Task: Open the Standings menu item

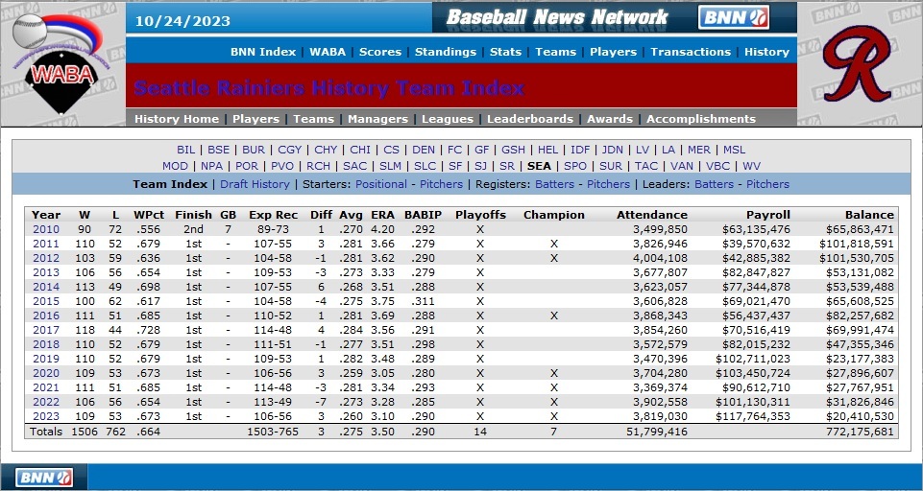Action: coord(446,52)
